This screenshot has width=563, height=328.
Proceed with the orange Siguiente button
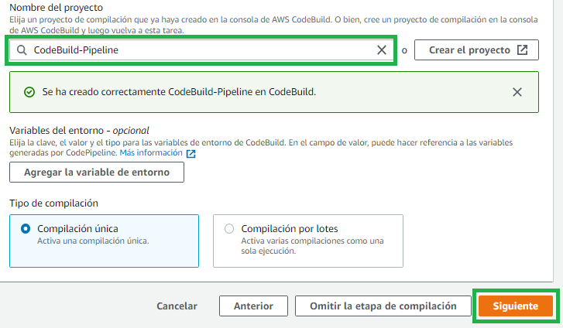click(515, 306)
